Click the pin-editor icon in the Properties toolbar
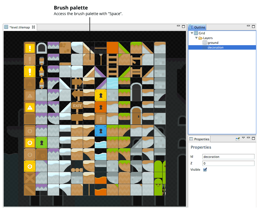 238,138
